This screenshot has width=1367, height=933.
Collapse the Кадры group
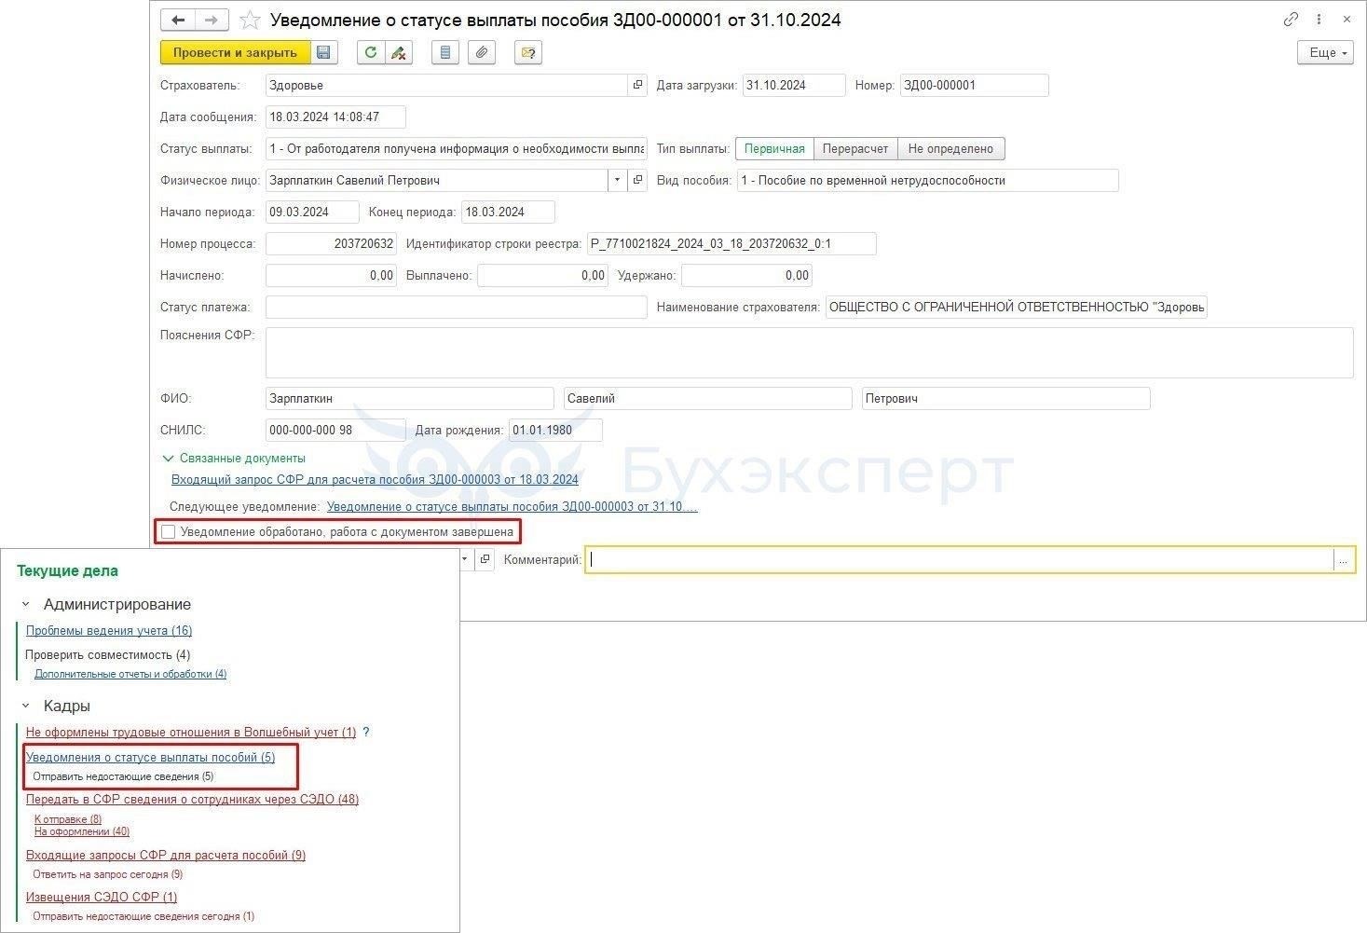[x=25, y=706]
